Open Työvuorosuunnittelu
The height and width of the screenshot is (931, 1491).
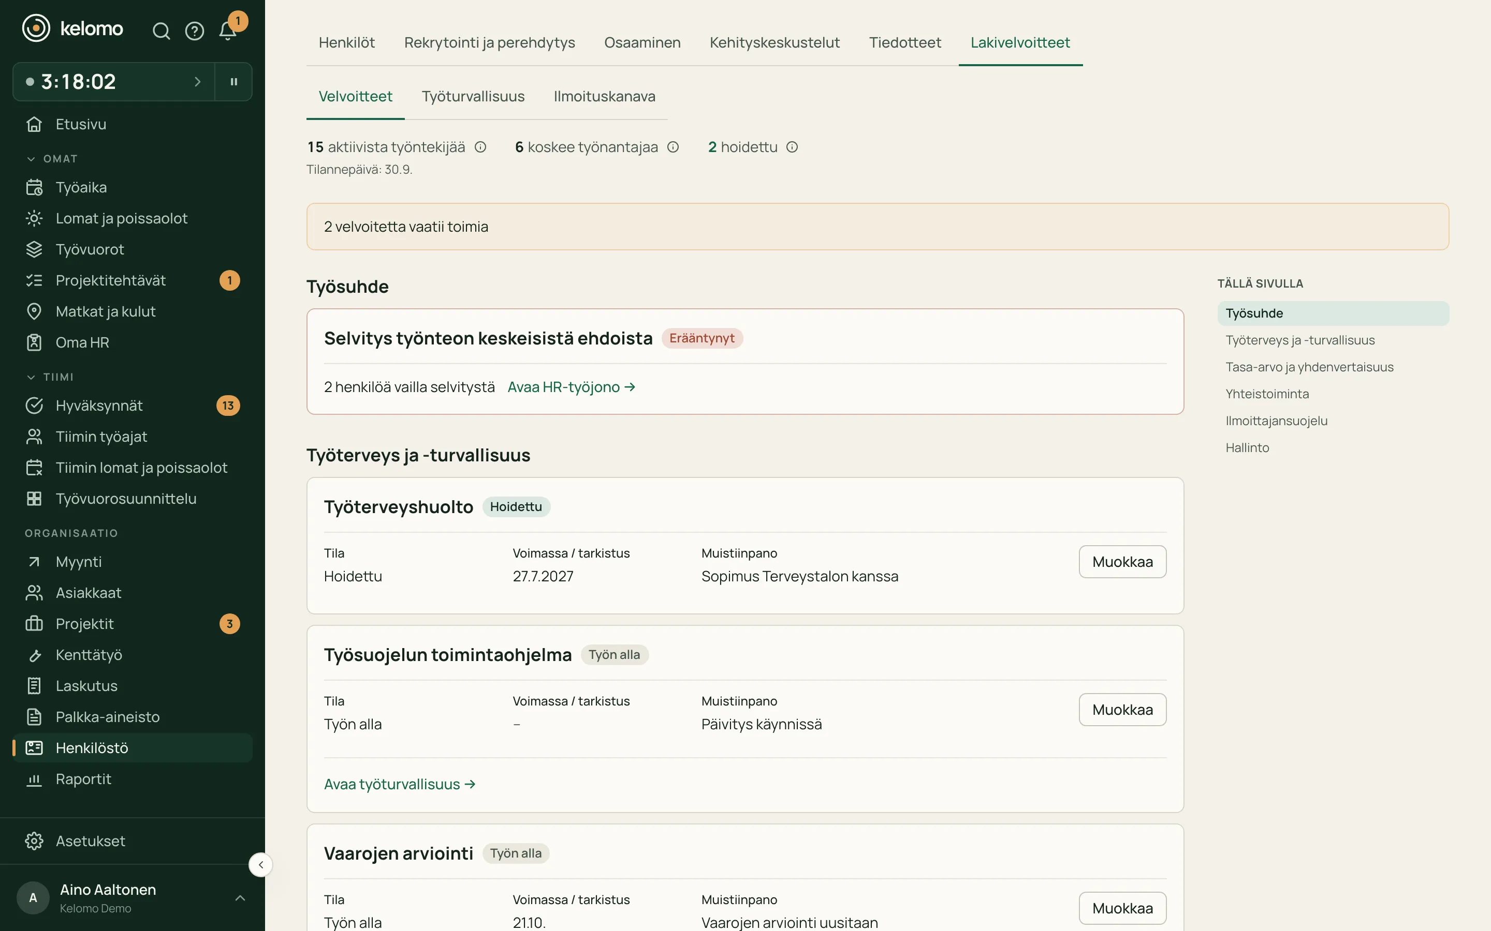pyautogui.click(x=133, y=499)
